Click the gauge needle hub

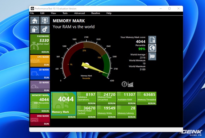pyautogui.click(x=86, y=66)
